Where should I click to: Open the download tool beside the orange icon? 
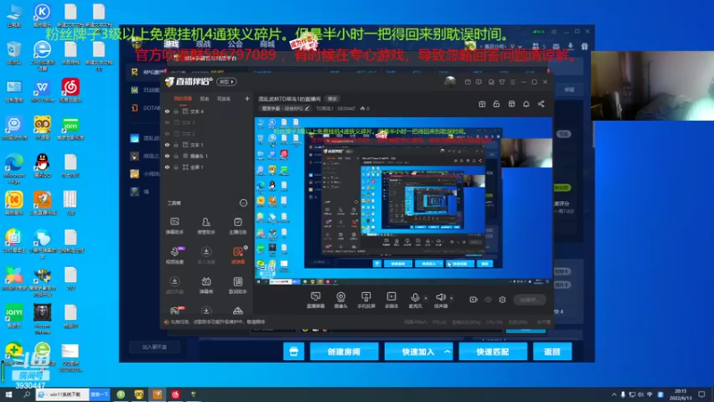[206, 255]
